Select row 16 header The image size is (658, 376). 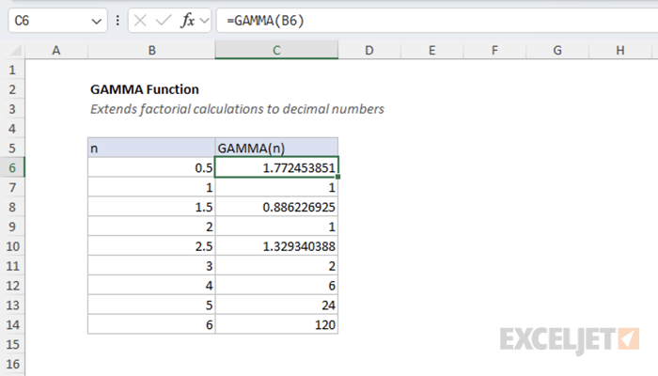tap(12, 364)
